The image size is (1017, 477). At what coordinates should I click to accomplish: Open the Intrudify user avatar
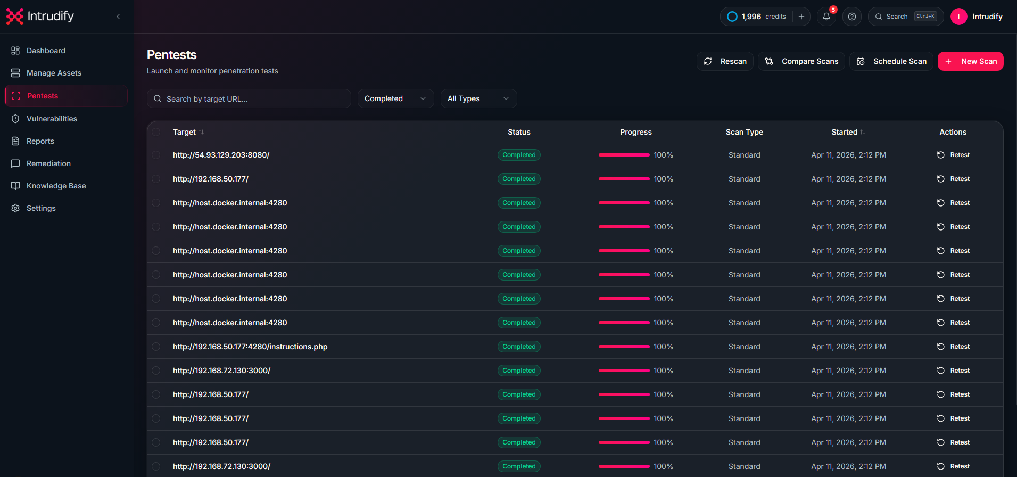click(x=959, y=17)
